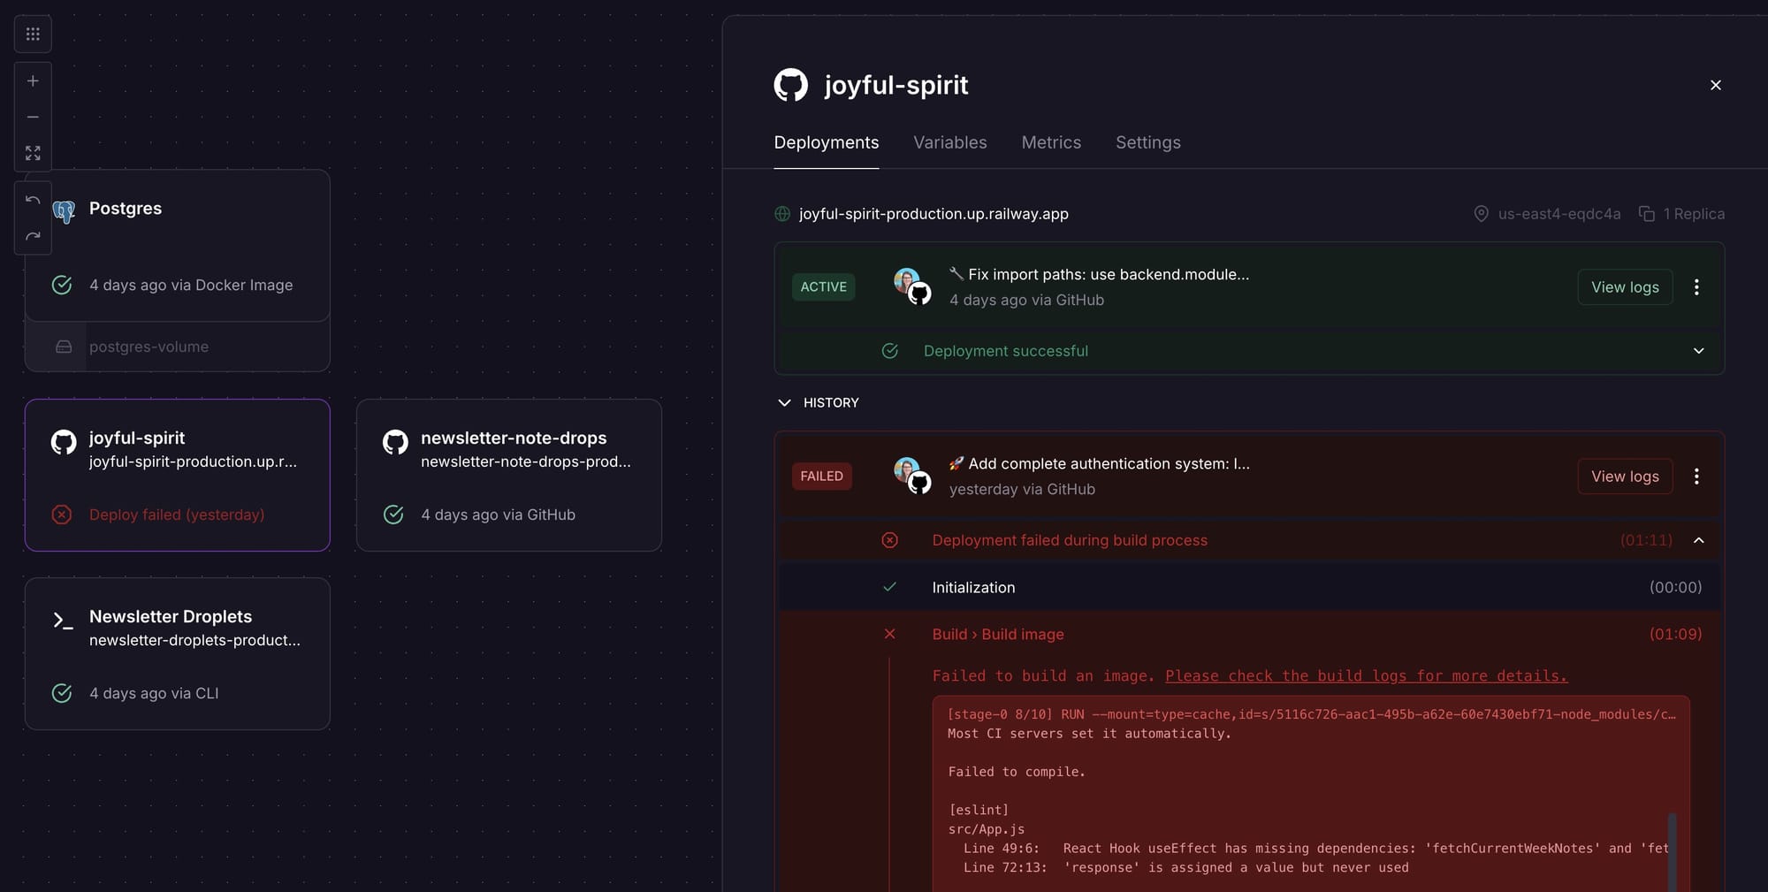The image size is (1768, 892).
Task: Select the Postgres service card
Action: click(x=178, y=246)
